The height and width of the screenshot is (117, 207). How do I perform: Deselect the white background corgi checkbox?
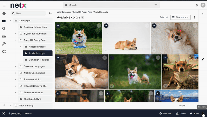tap(106, 26)
